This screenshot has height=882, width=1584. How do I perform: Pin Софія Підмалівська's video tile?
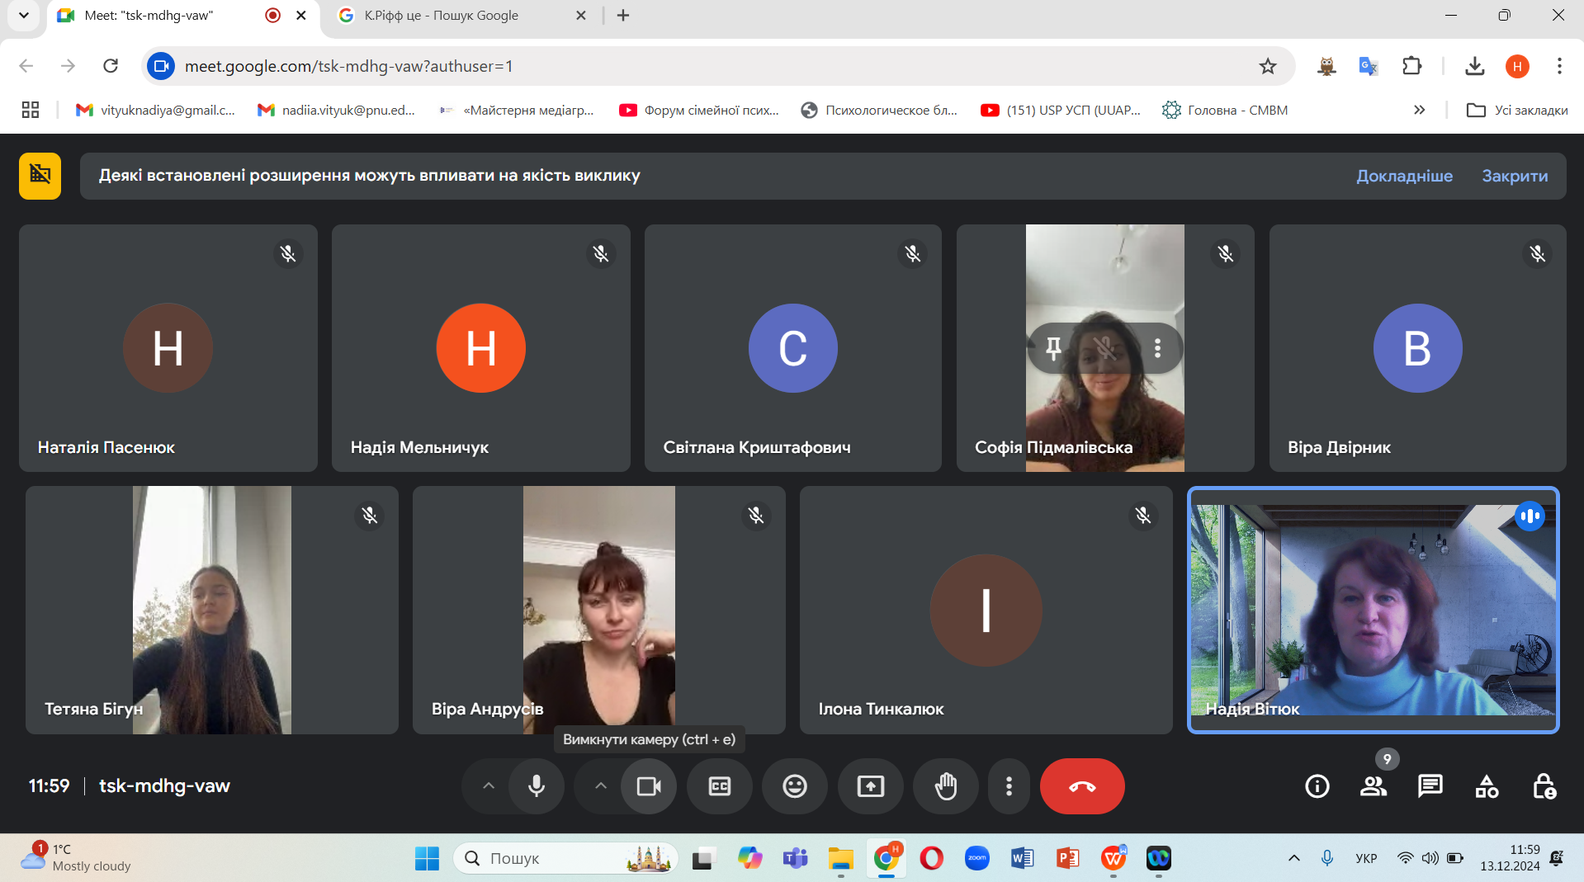click(x=1053, y=348)
